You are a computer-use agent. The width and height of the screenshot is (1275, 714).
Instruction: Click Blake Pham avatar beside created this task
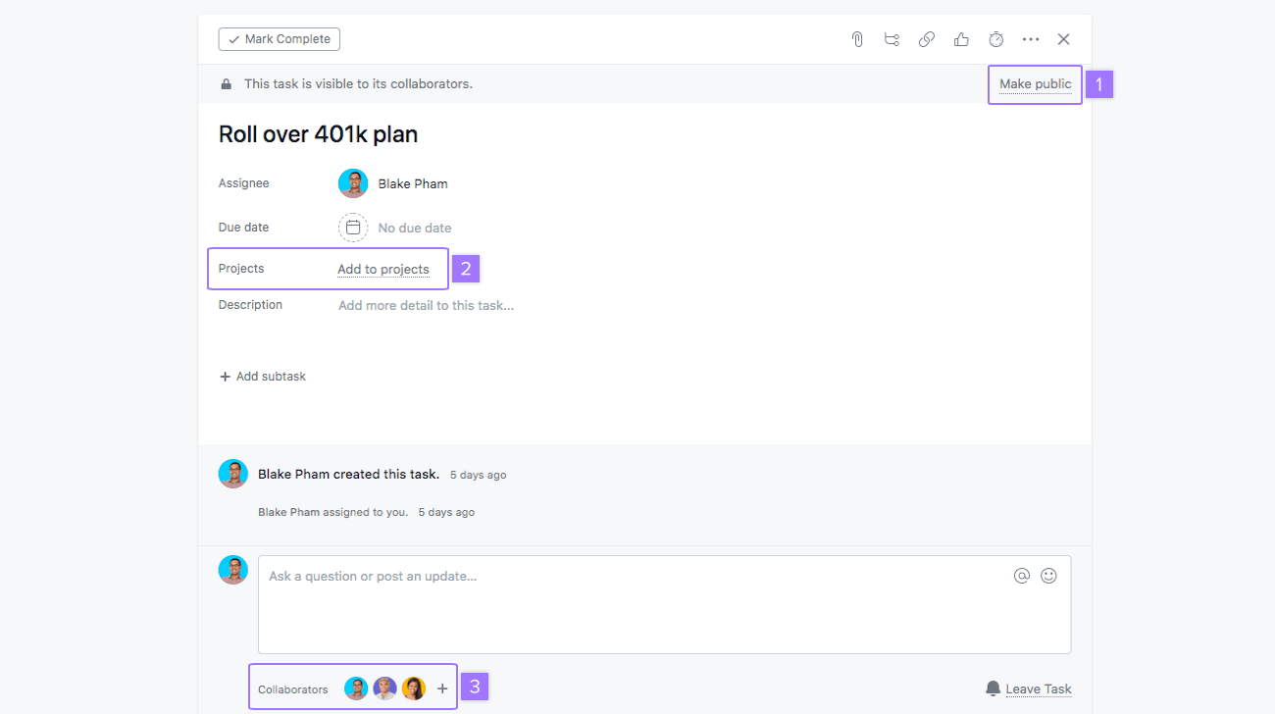coord(233,474)
